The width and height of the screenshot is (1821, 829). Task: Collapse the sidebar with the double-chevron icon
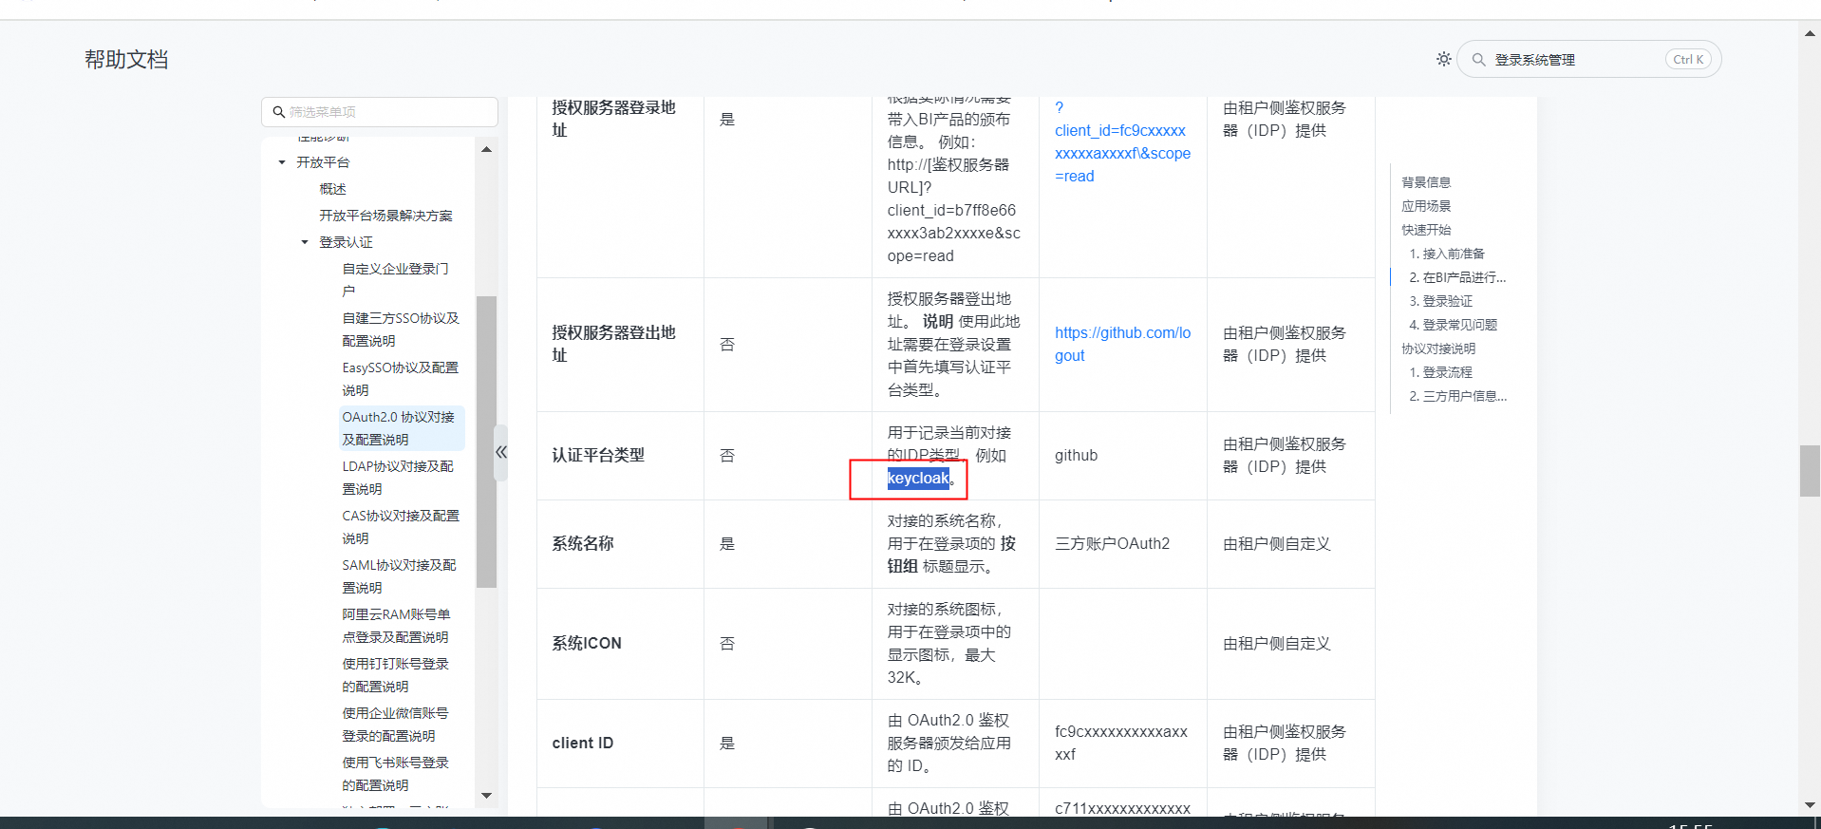pos(501,453)
